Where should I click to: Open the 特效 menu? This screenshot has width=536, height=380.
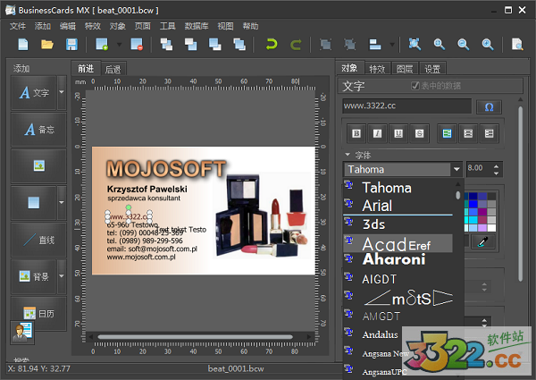pos(93,26)
